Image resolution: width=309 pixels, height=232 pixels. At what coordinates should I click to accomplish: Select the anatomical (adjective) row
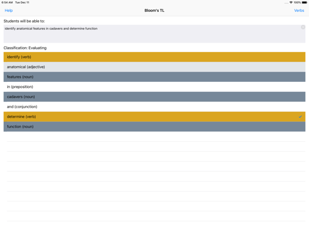[154, 67]
